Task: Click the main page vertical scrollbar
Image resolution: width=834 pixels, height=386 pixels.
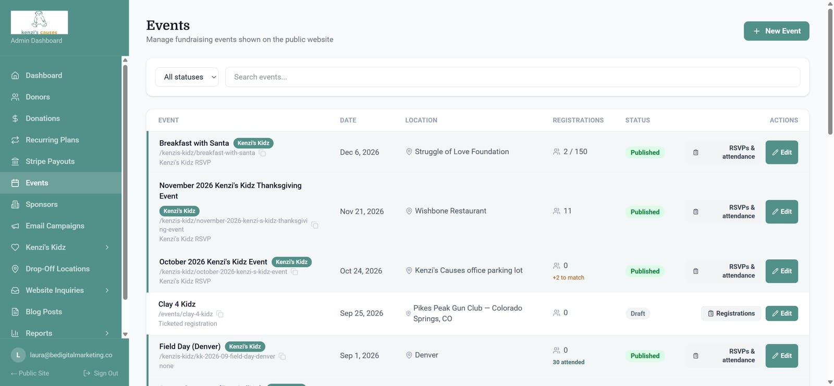Action: tap(830, 71)
